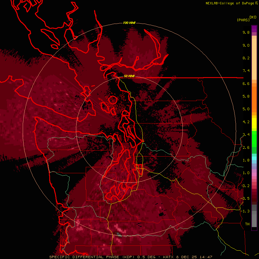Click the 0.2 scale value
The image size is (259, 259).
point(246,186)
